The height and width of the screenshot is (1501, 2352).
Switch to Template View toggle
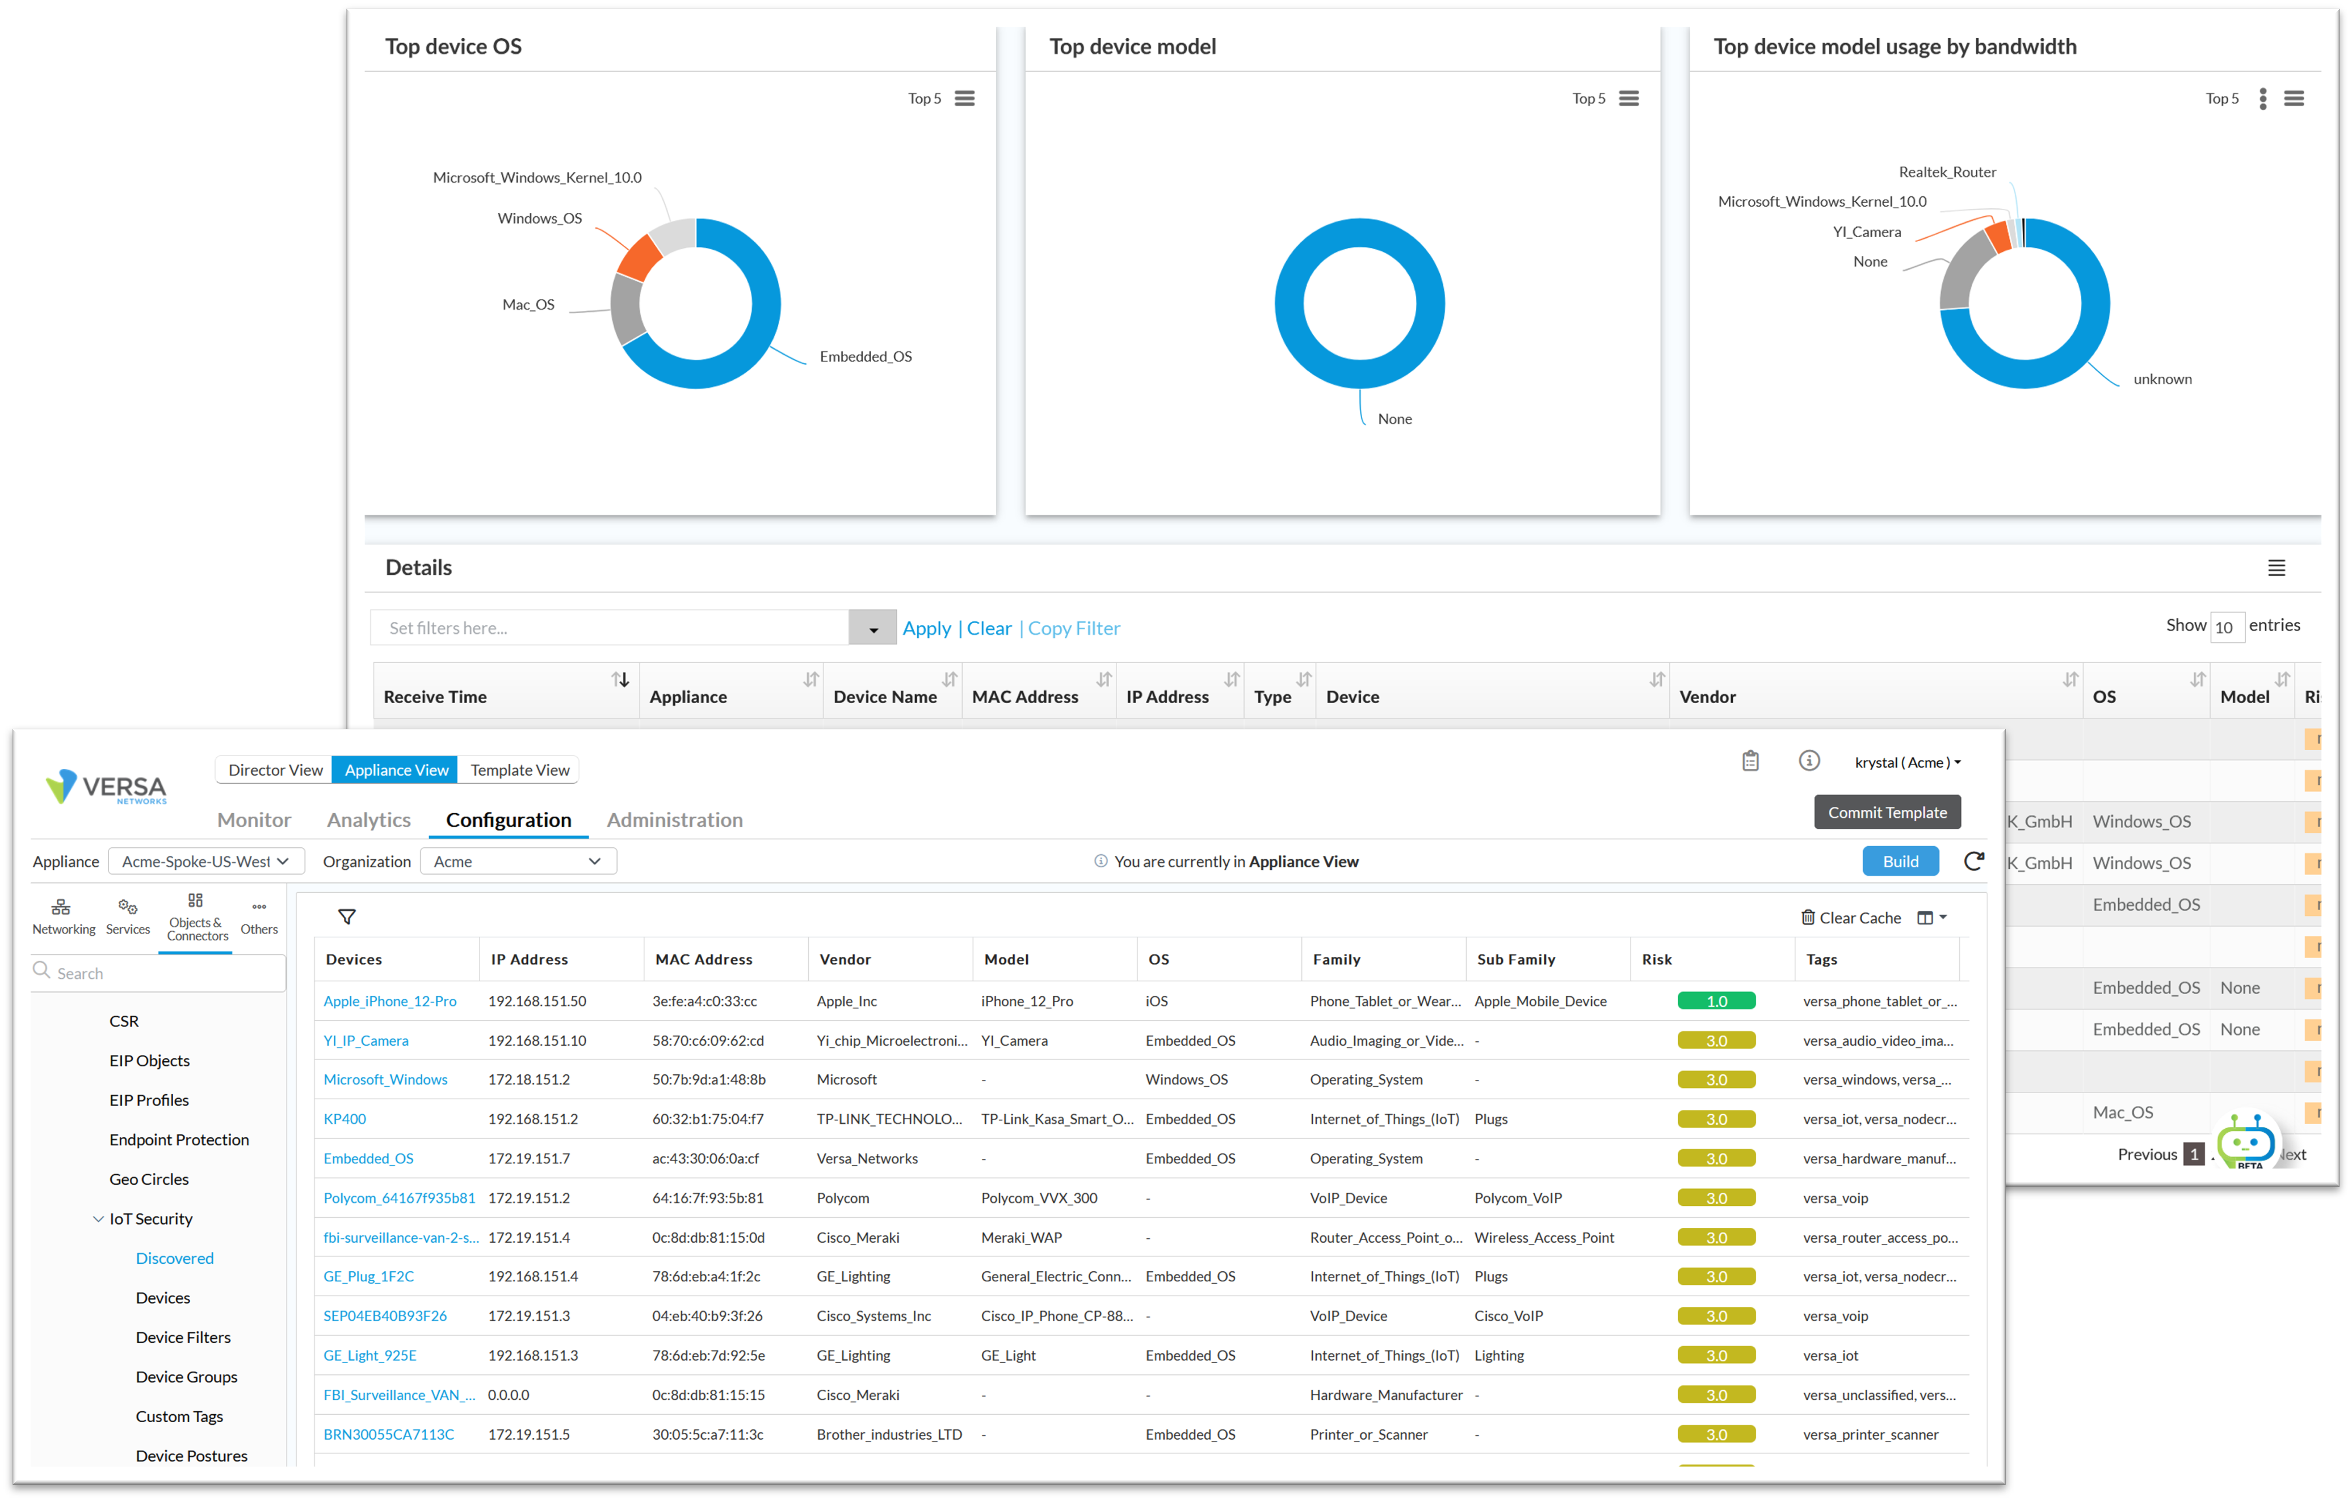tap(520, 770)
